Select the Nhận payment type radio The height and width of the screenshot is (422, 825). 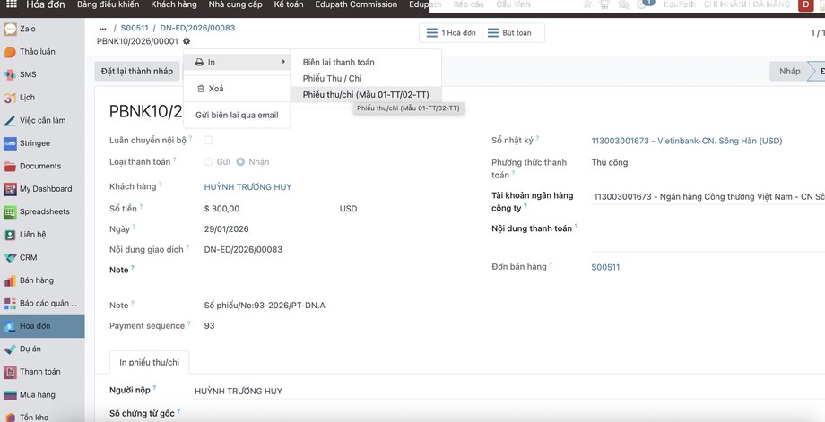pos(240,162)
